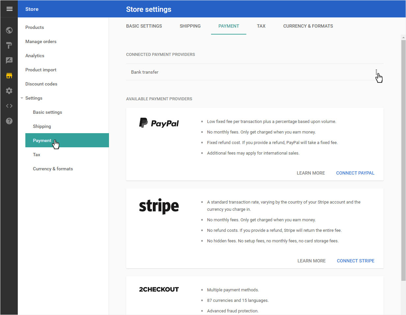Select Shipping in the sidebar tree
406x315 pixels.
point(42,126)
